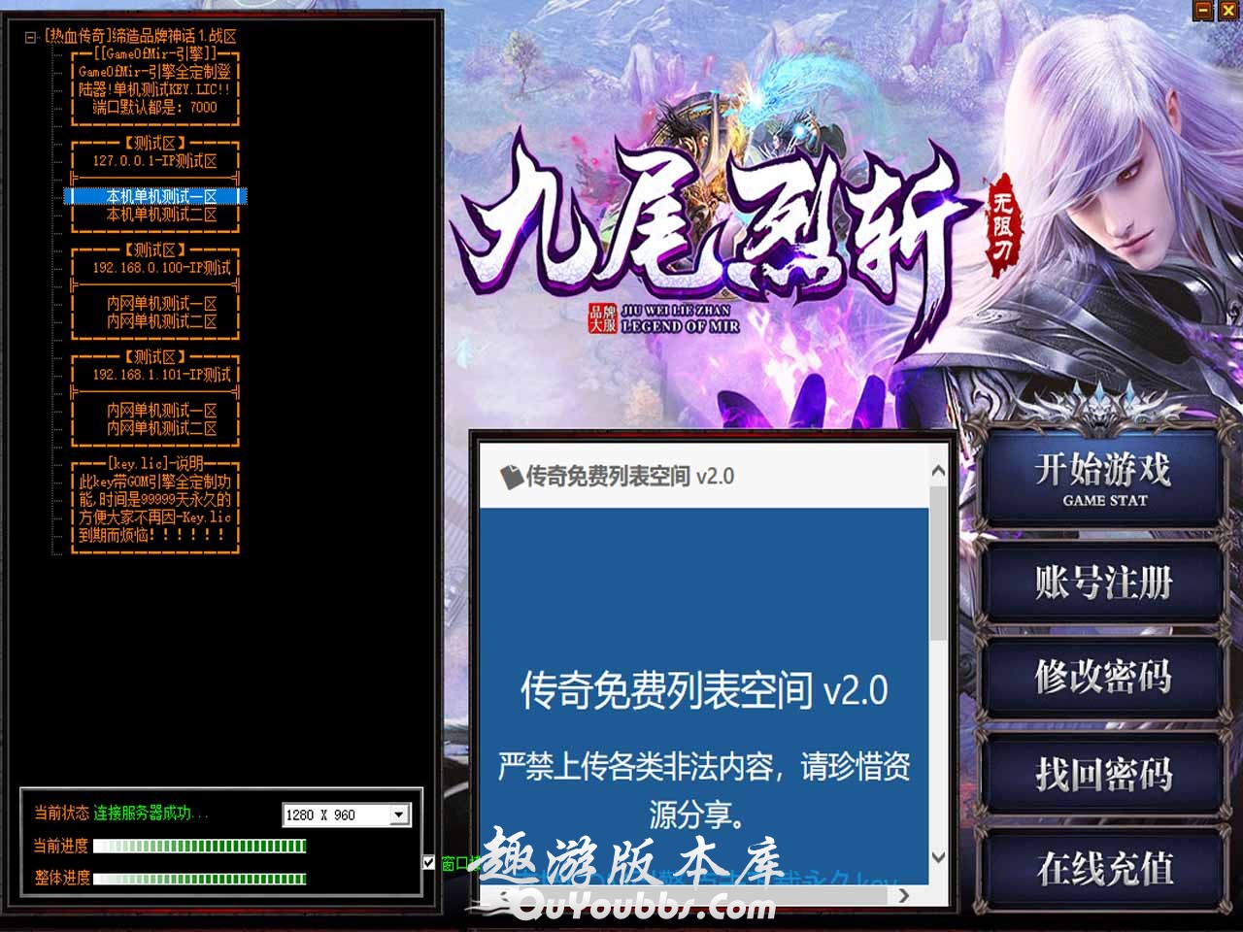Open 在线充值 online recharge
This screenshot has width=1243, height=932.
point(1103,868)
